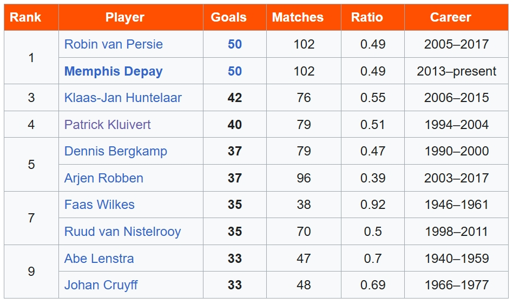513x305 pixels.
Task: Follow the Patrick Kluivert link
Action: click(107, 125)
